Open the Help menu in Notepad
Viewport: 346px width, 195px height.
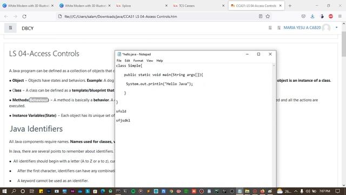[159, 61]
